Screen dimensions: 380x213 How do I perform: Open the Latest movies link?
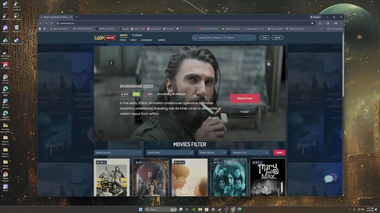point(133,40)
